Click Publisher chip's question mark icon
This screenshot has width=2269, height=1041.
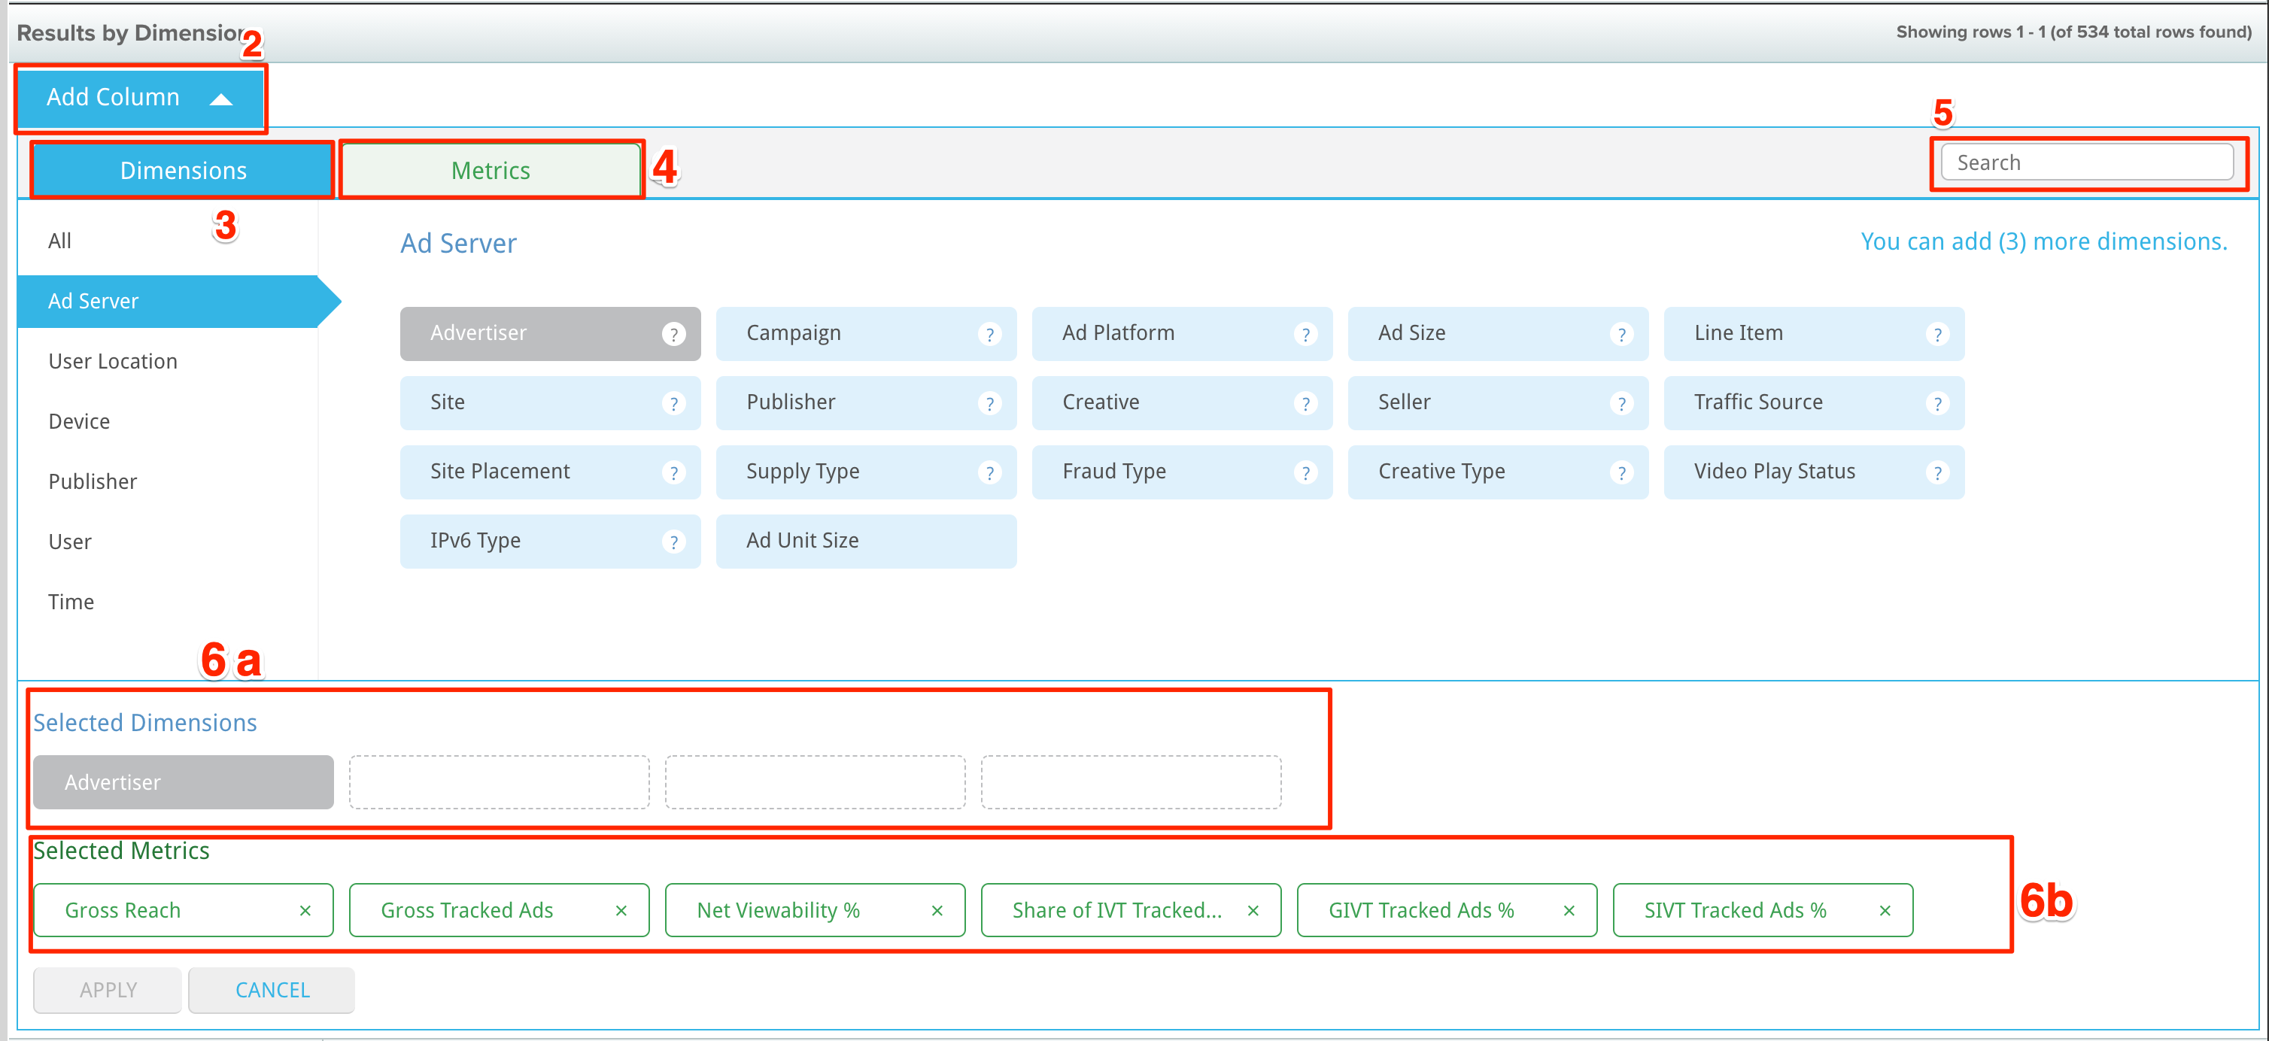989,403
